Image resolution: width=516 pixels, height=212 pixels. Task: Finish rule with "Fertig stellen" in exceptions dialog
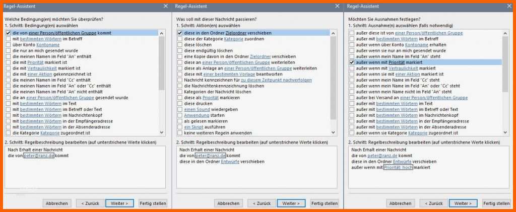[496, 203]
